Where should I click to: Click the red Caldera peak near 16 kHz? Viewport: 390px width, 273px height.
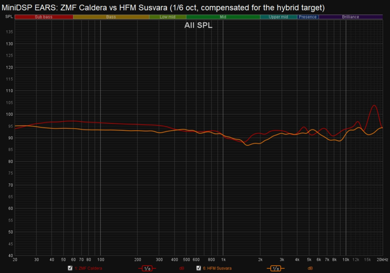pyautogui.click(x=374, y=105)
